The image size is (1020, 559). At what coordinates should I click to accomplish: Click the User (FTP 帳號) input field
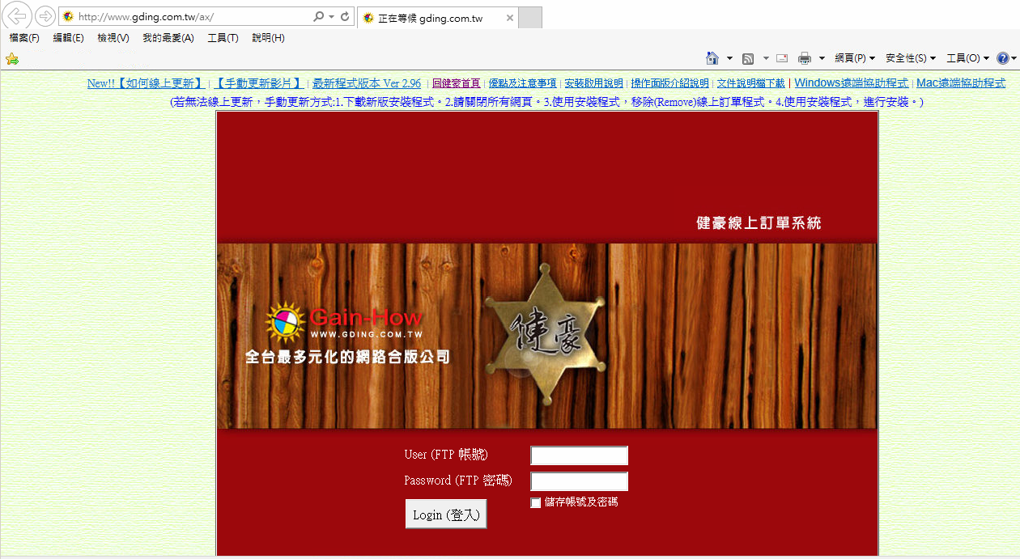[x=579, y=455]
